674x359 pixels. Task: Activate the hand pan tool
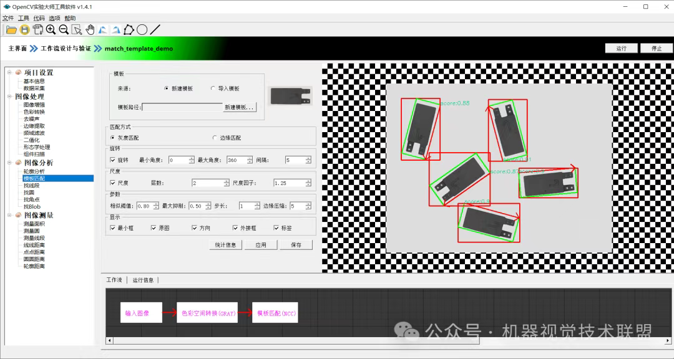pyautogui.click(x=90, y=29)
